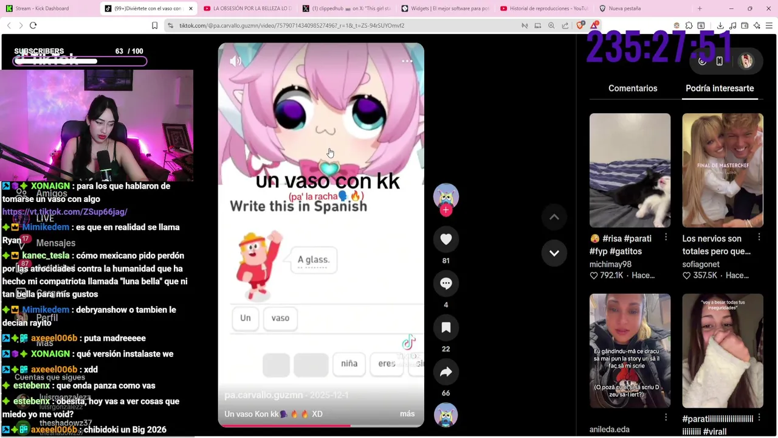This screenshot has height=438, width=778.
Task: Open the Brave Rewards triangle icon
Action: click(594, 26)
